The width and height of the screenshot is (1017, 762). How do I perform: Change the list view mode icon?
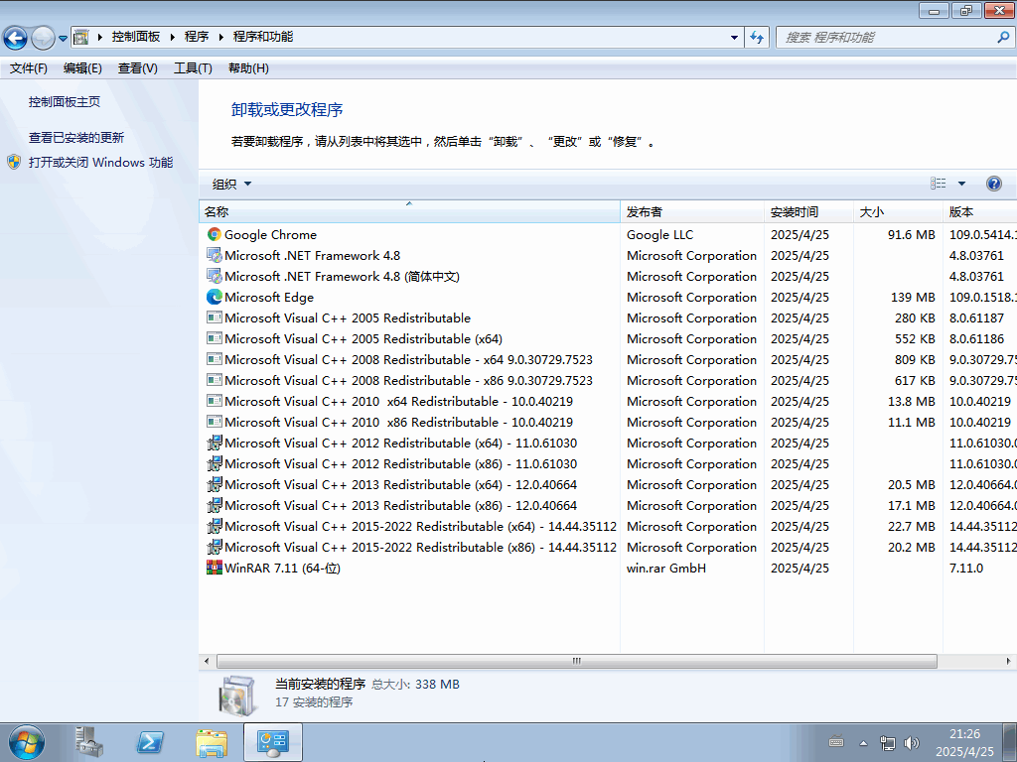[938, 183]
